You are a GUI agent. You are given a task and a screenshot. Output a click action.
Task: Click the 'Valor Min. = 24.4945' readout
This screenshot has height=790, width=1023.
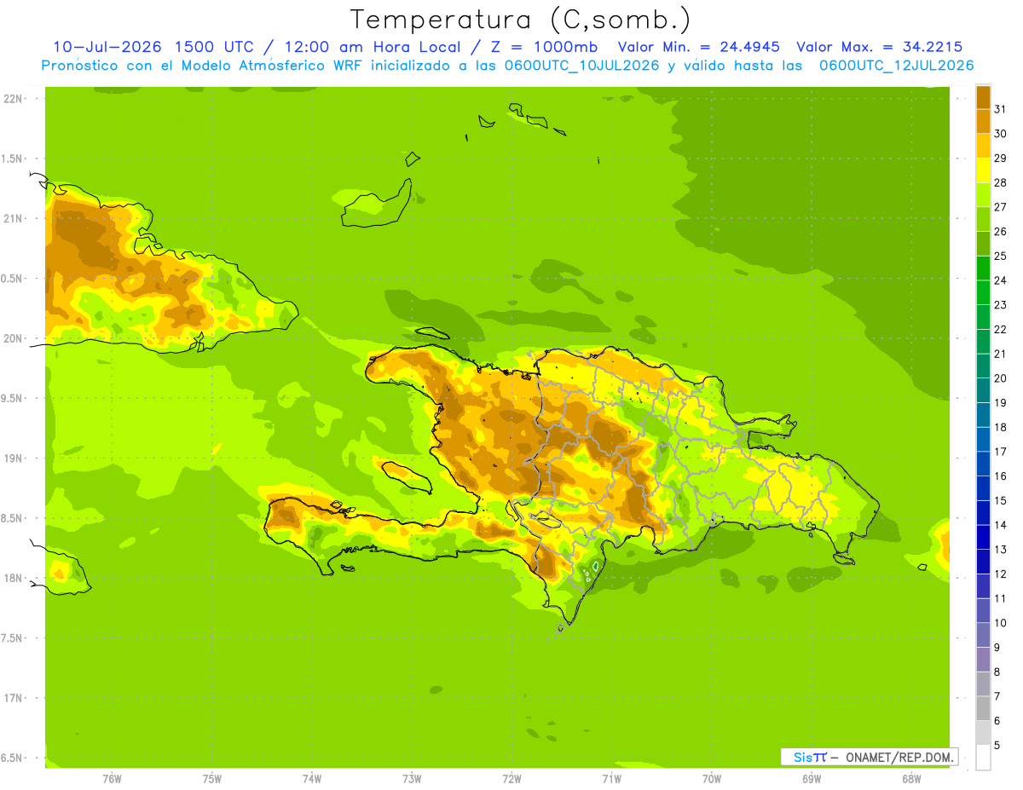[x=700, y=48]
